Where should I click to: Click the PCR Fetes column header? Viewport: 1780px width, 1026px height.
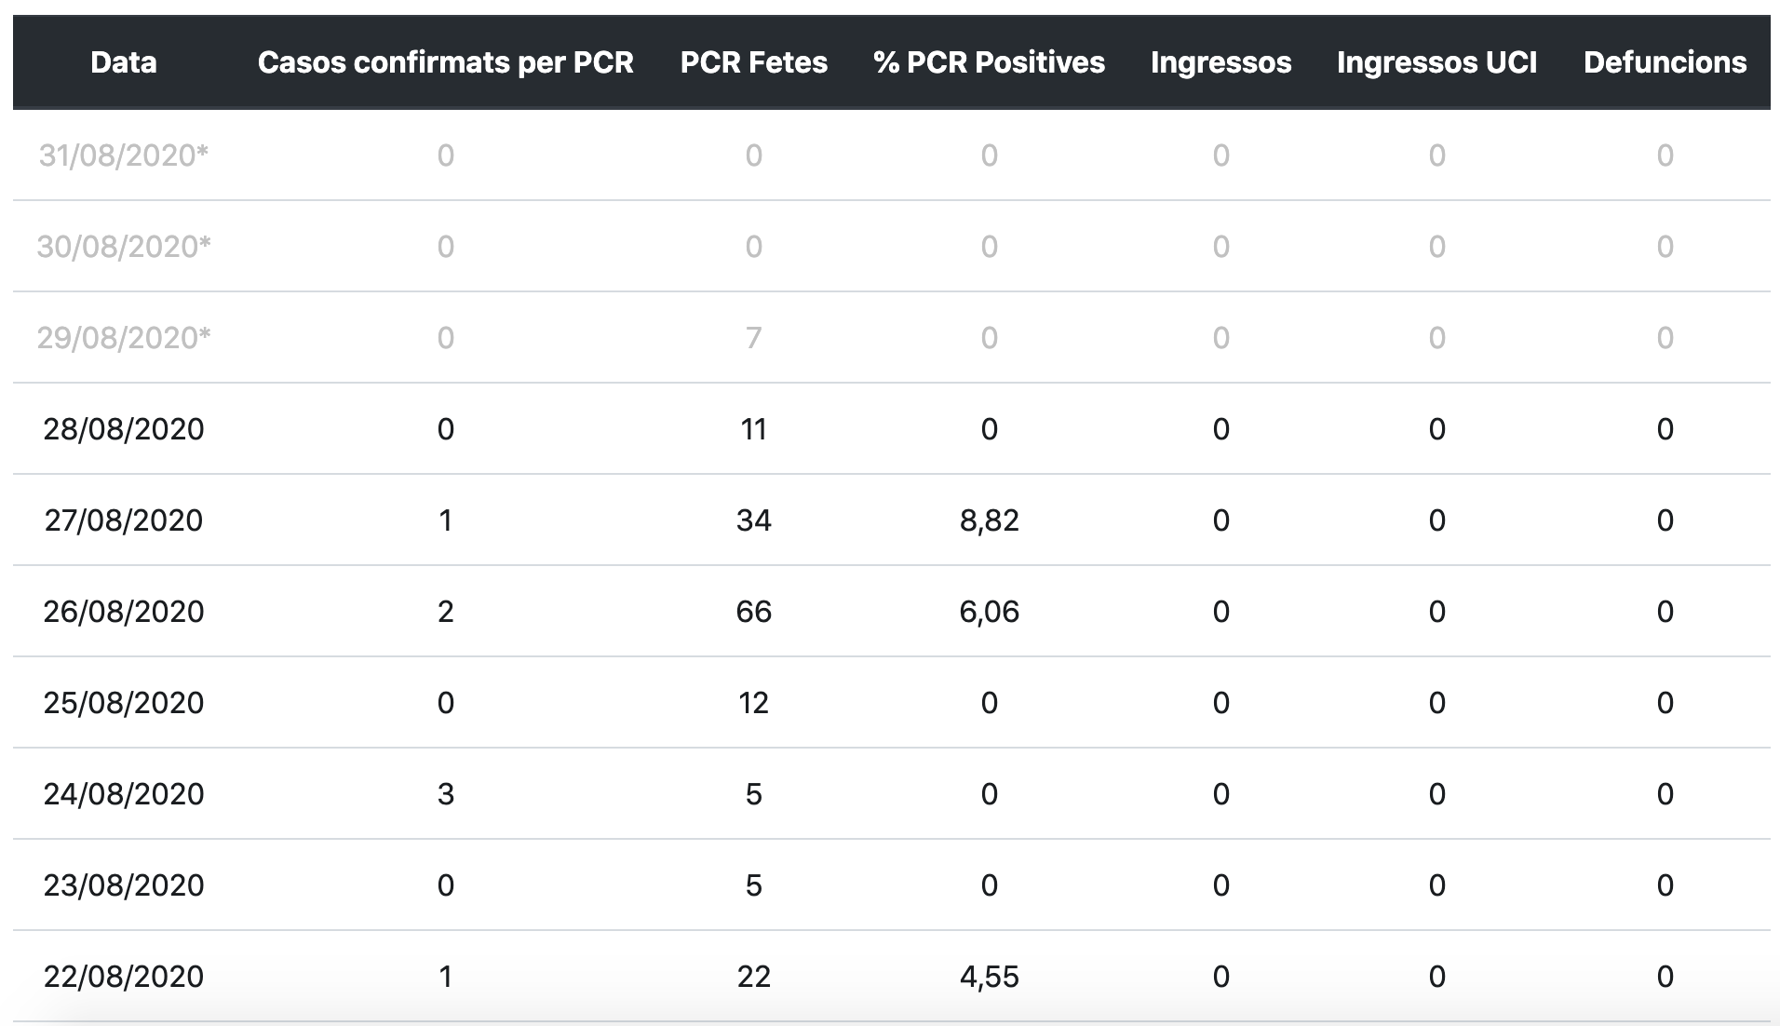point(753,62)
